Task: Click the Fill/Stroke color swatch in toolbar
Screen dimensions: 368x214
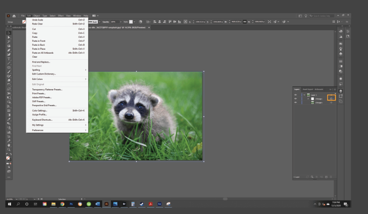Action: [9, 158]
